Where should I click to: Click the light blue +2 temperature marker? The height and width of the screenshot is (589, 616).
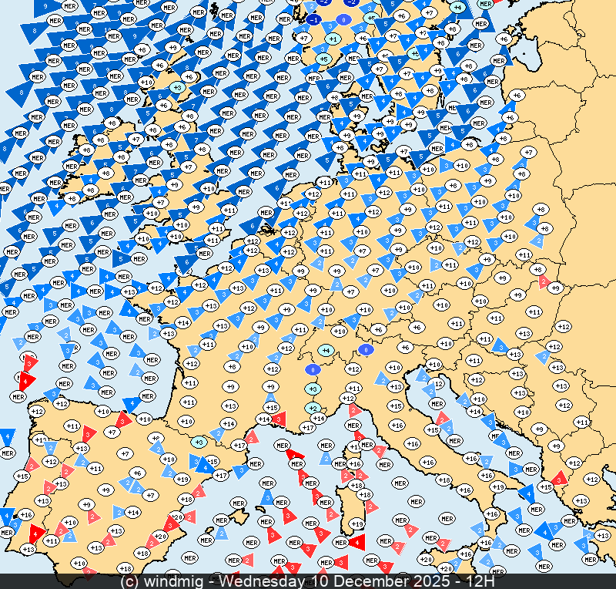click(313, 408)
